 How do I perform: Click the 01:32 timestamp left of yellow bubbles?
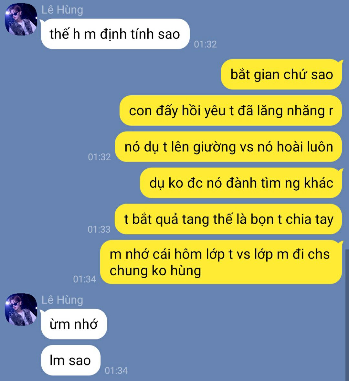pyautogui.click(x=100, y=157)
